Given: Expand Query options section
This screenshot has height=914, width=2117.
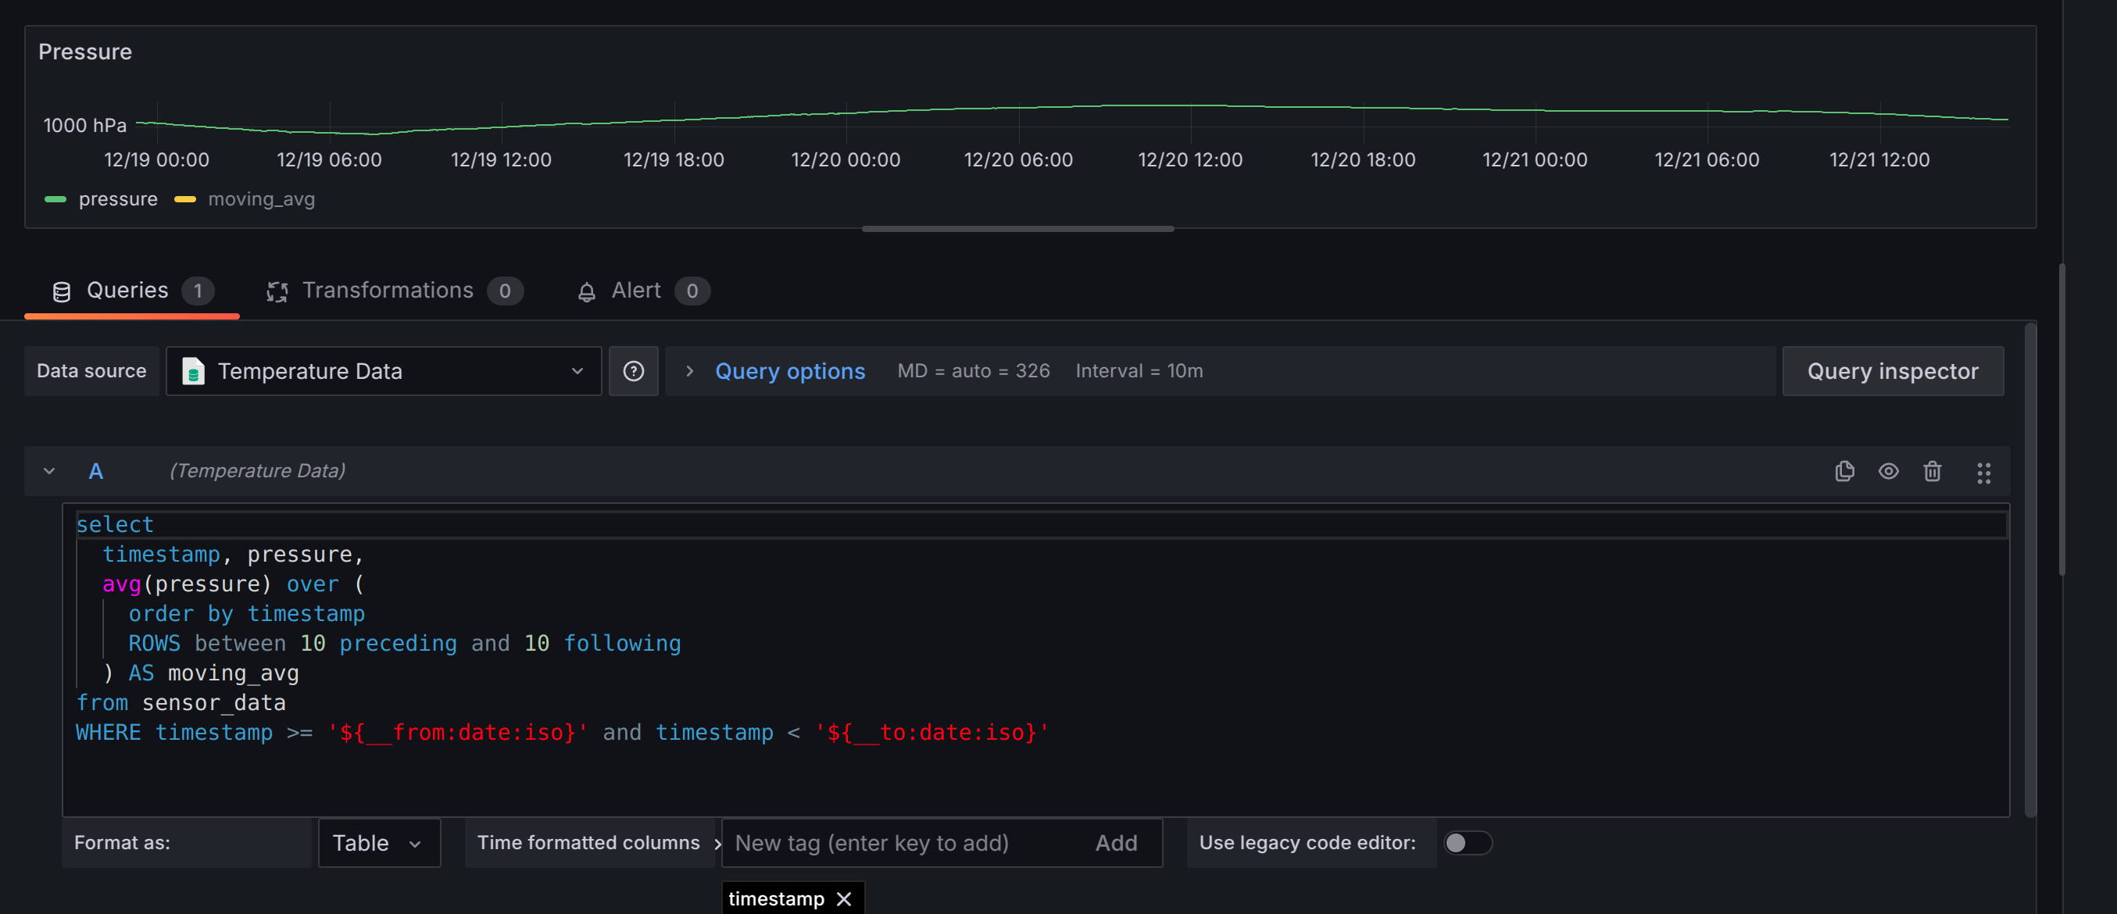Looking at the screenshot, I should [x=789, y=371].
